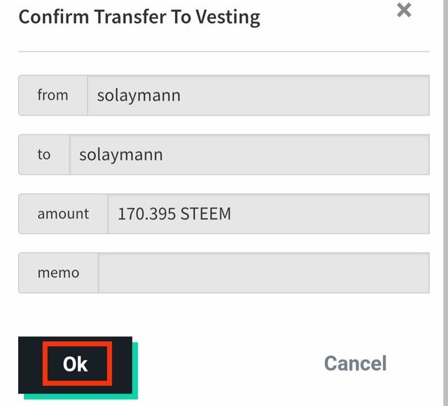Click the dark area of Ok button outside red box
This screenshot has height=406, width=448.
tap(122, 365)
